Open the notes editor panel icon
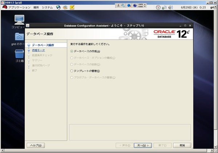 coord(72,7)
